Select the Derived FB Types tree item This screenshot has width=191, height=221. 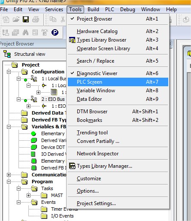(49, 120)
